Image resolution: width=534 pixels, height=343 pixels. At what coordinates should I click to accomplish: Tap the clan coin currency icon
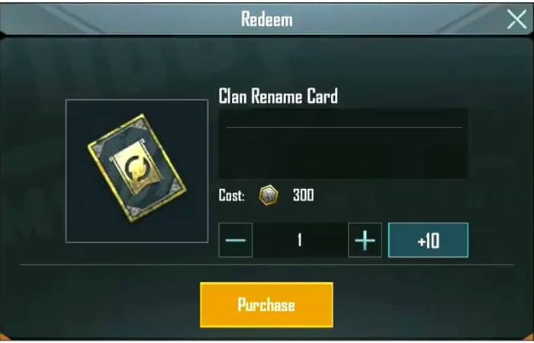point(269,195)
